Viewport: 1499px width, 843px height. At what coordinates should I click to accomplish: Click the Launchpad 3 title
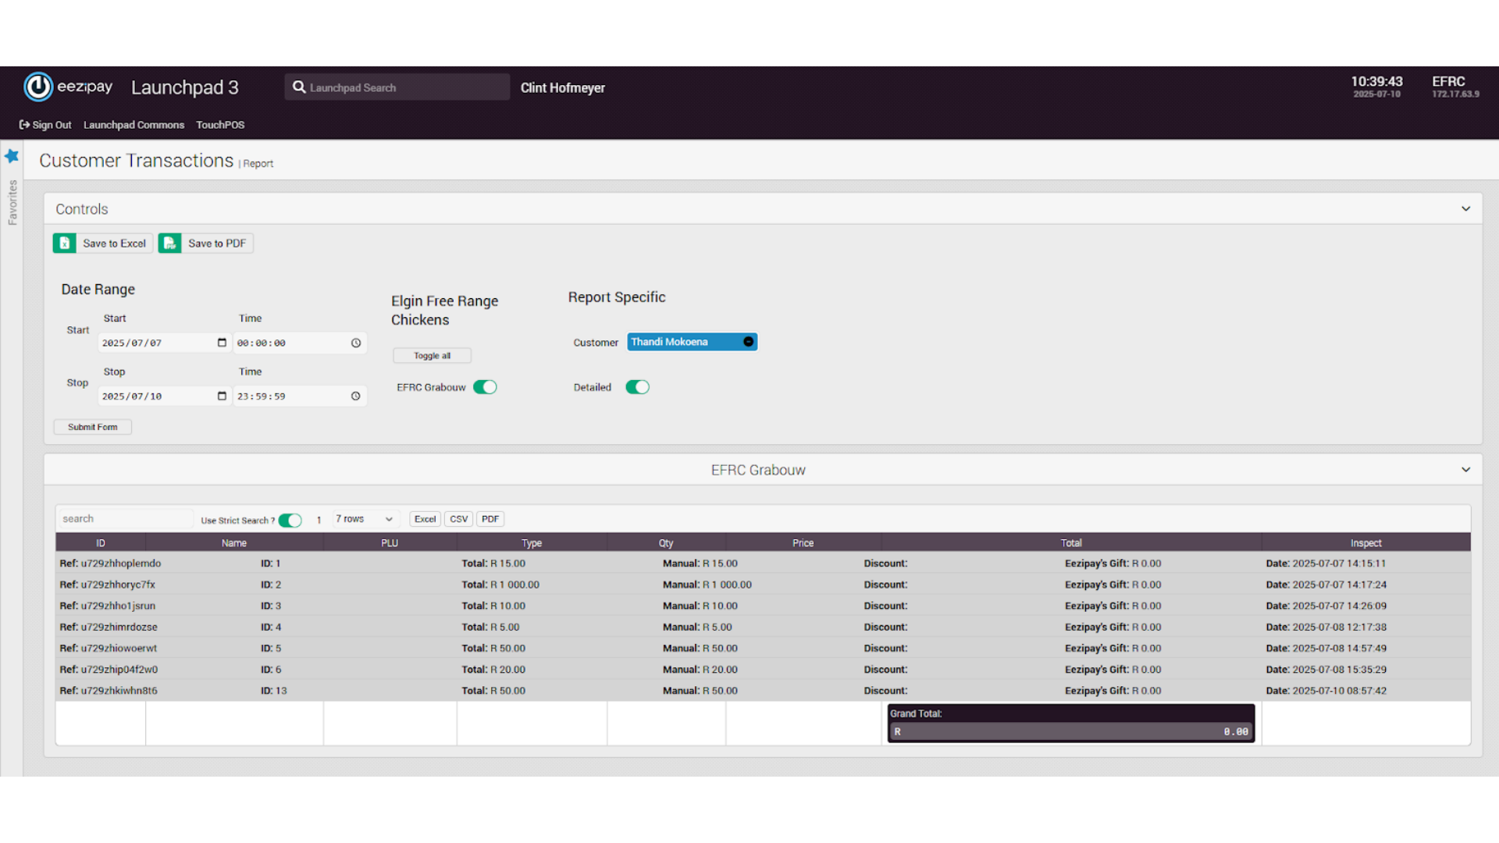(x=185, y=87)
